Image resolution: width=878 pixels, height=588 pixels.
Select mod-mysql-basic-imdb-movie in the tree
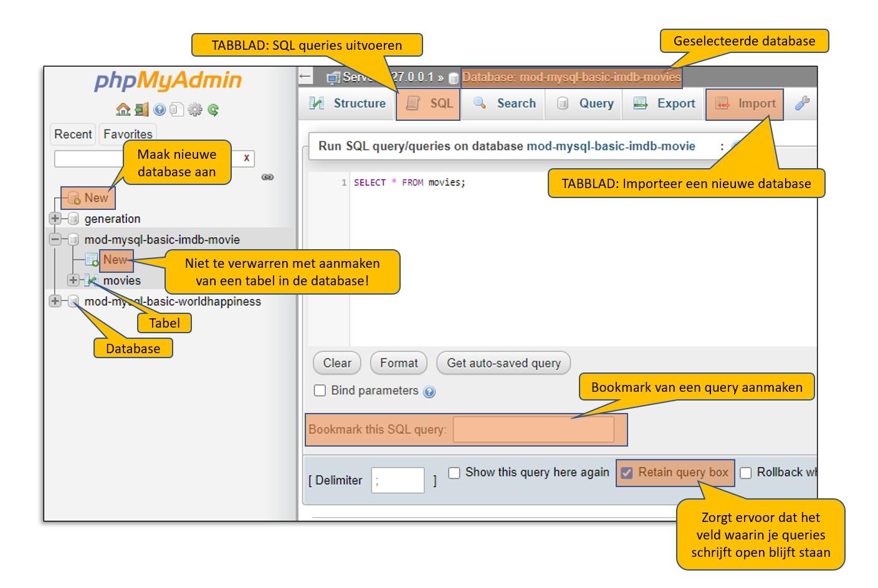point(162,239)
